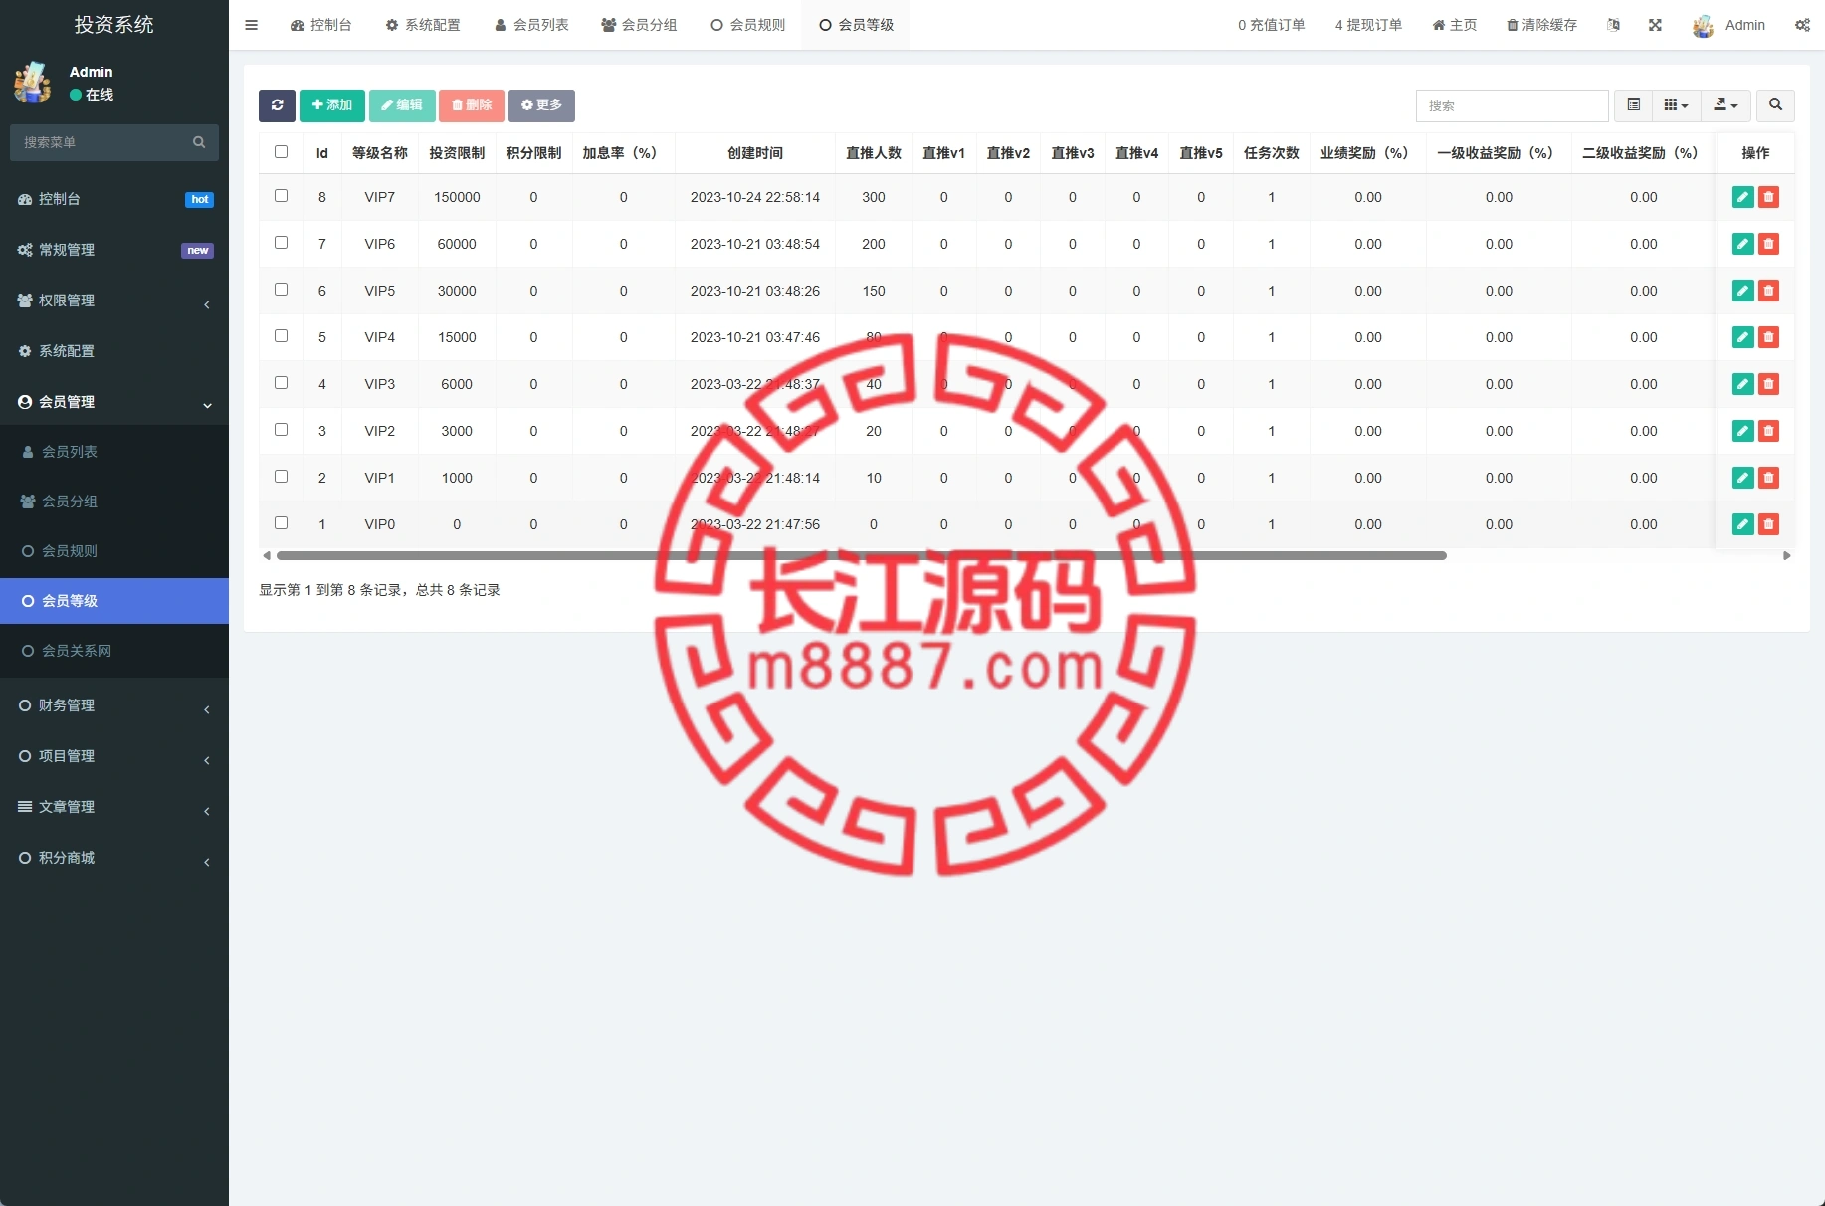Delete VIP1 row with red trash icon

click(1768, 478)
